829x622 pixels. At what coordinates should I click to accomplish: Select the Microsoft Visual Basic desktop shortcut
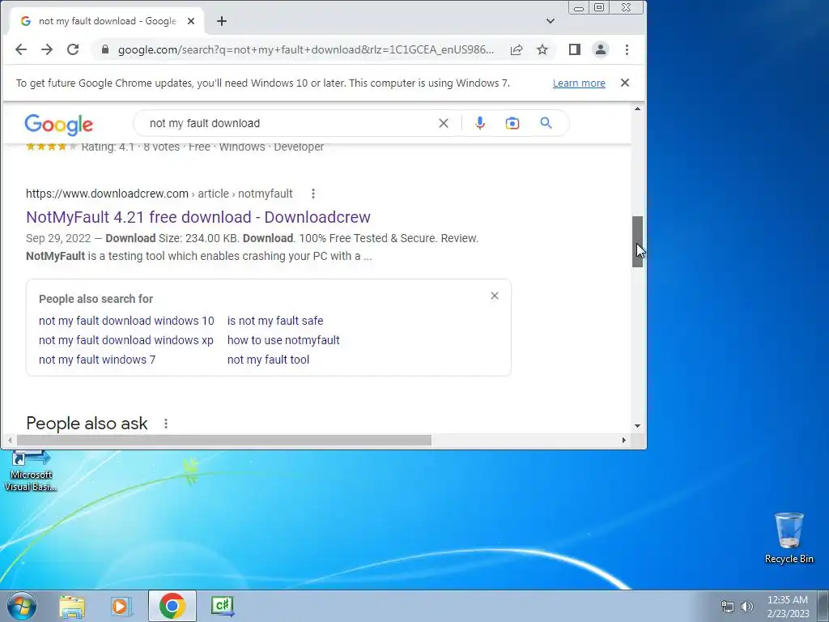[31, 471]
